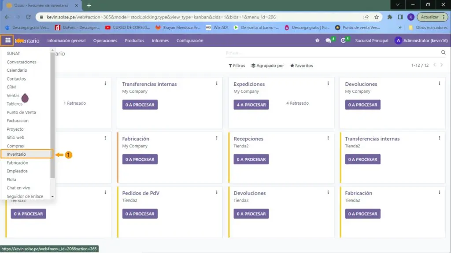Expand the Agrupado por dropdown
Image resolution: width=451 pixels, height=253 pixels.
point(268,66)
